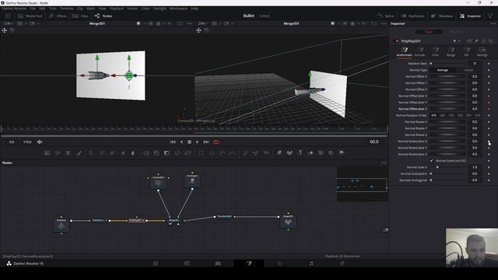Toggle the Inspector panel

pyautogui.click(x=470, y=16)
